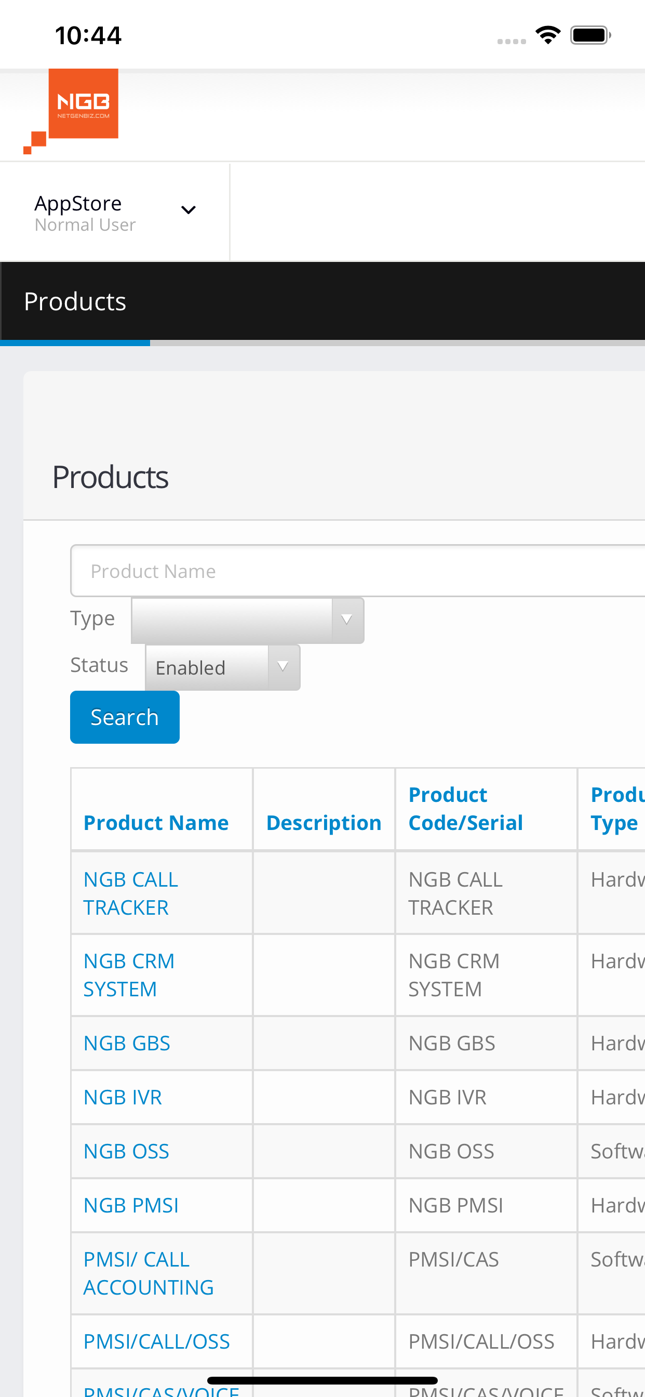Viewport: 645px width, 1397px height.
Task: Select the NGB CALL TRACKER code cell
Action: (486, 893)
